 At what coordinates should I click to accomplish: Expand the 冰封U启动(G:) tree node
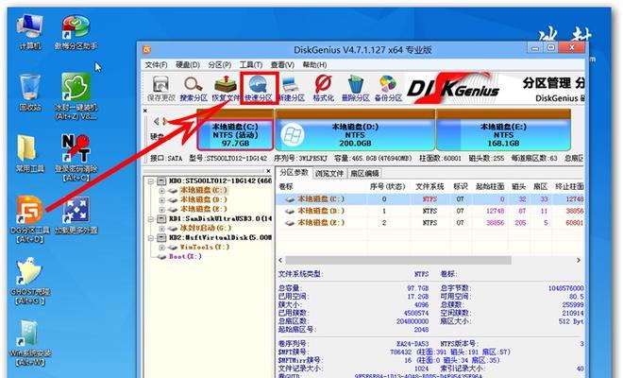coord(161,229)
